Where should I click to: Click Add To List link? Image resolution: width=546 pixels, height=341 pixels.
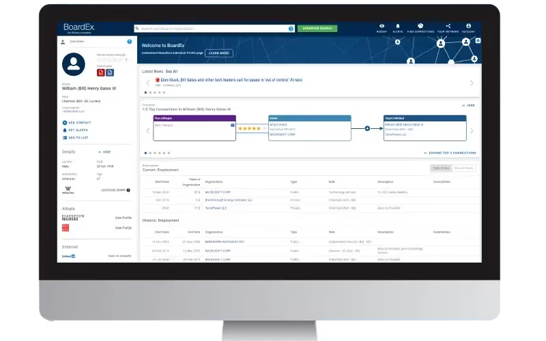coord(78,138)
